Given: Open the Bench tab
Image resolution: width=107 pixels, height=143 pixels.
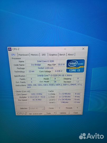Looking at the screenshot, I should (x=62, y=55).
